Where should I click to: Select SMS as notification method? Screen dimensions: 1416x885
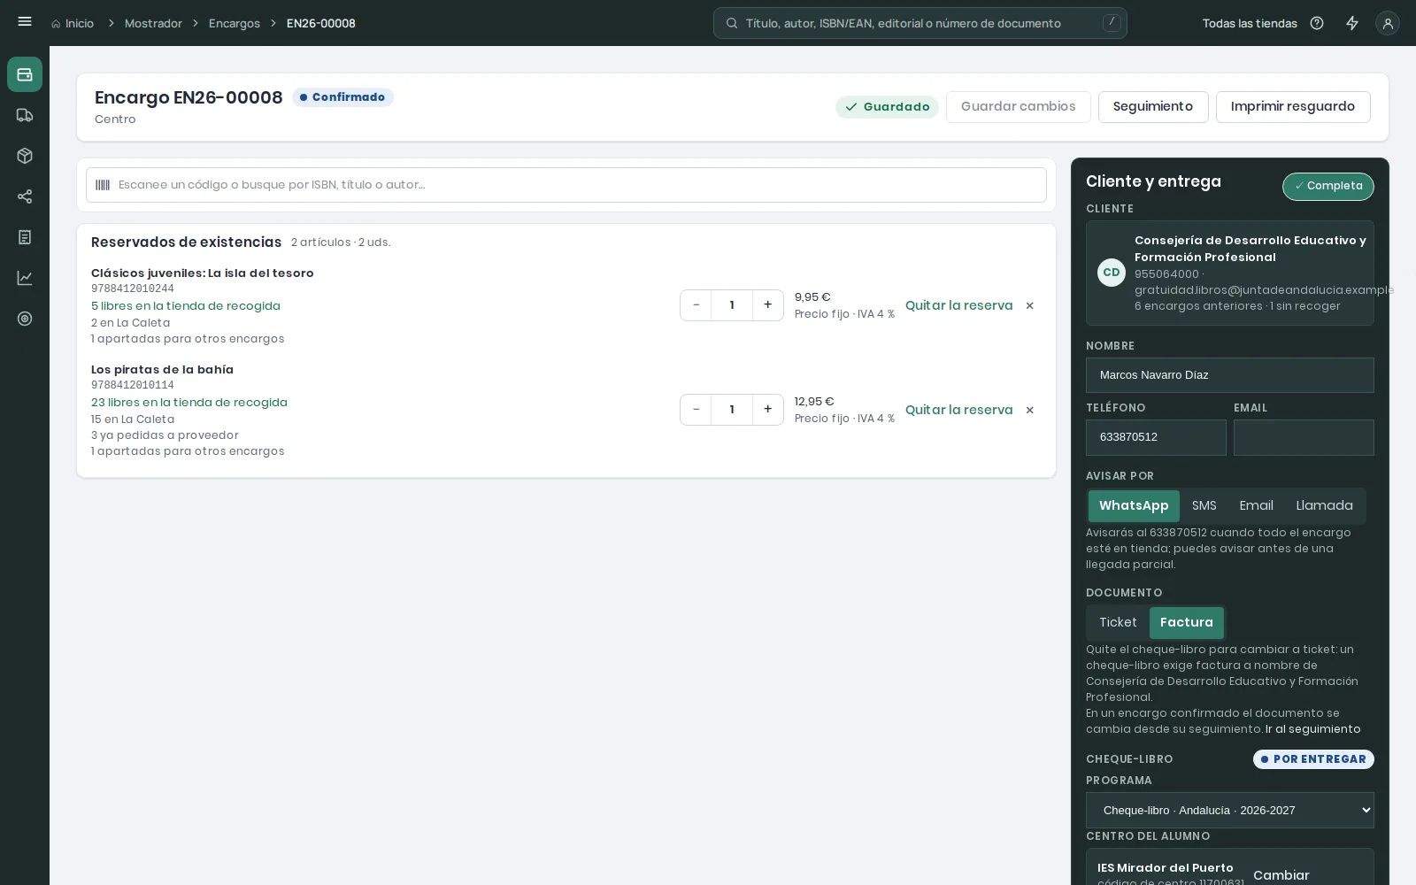click(x=1204, y=505)
